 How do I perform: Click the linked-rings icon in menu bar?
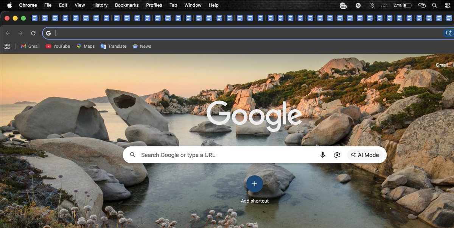click(422, 5)
